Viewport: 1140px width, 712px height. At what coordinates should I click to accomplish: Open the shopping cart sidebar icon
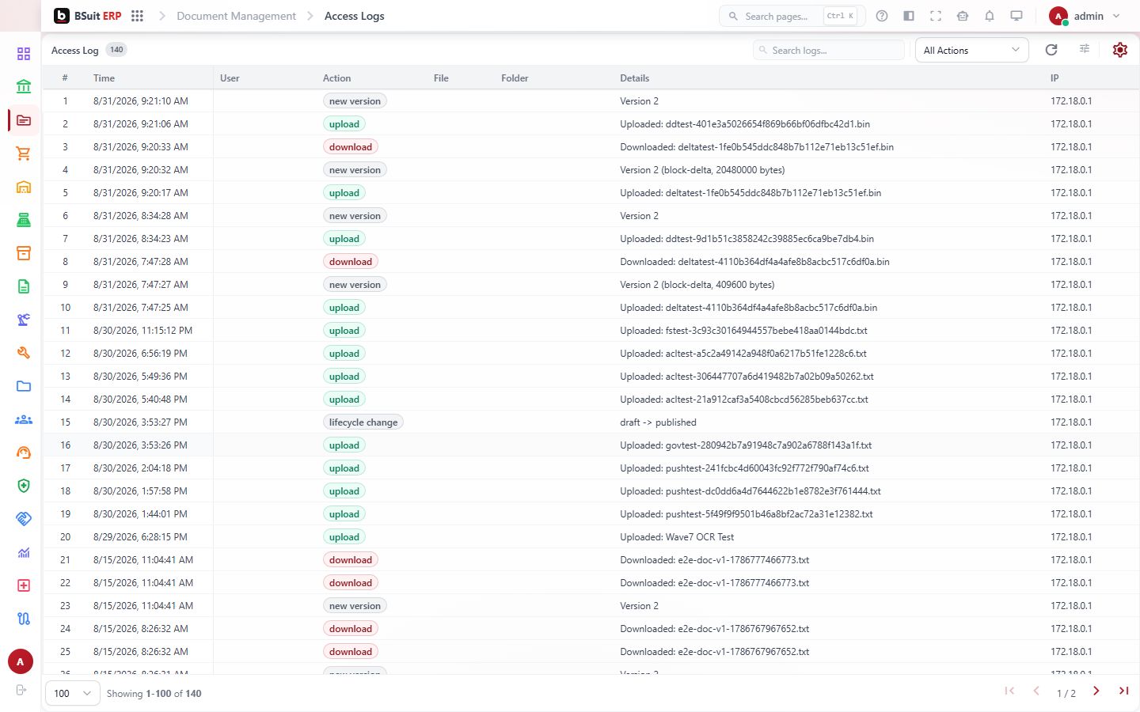(24, 153)
